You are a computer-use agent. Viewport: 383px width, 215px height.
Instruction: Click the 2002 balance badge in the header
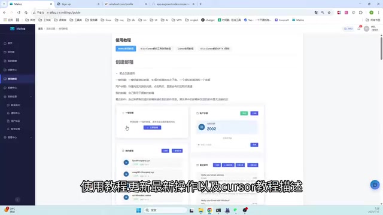click(348, 29)
